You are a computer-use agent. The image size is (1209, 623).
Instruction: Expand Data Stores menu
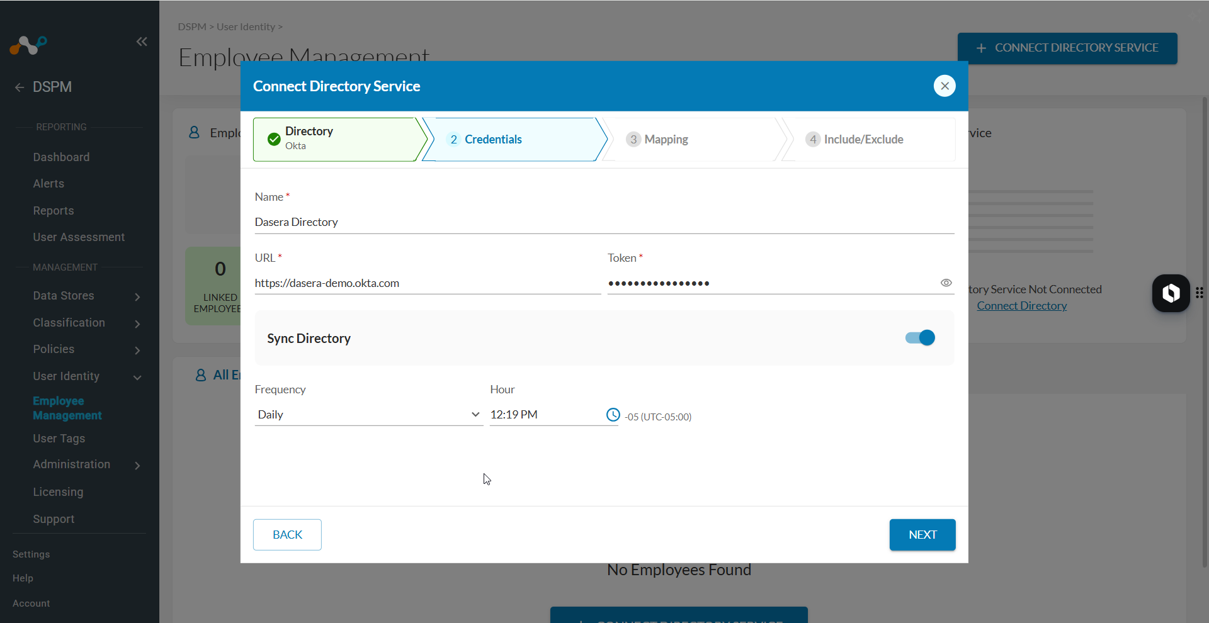click(x=137, y=296)
